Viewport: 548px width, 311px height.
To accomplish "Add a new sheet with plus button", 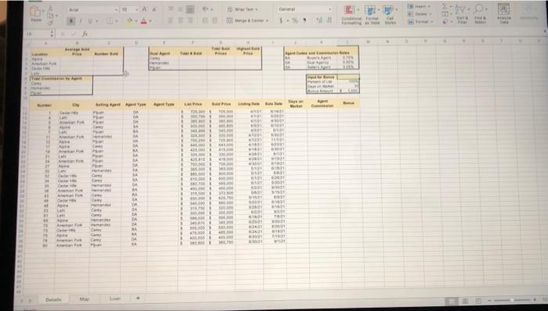I will pos(138,298).
